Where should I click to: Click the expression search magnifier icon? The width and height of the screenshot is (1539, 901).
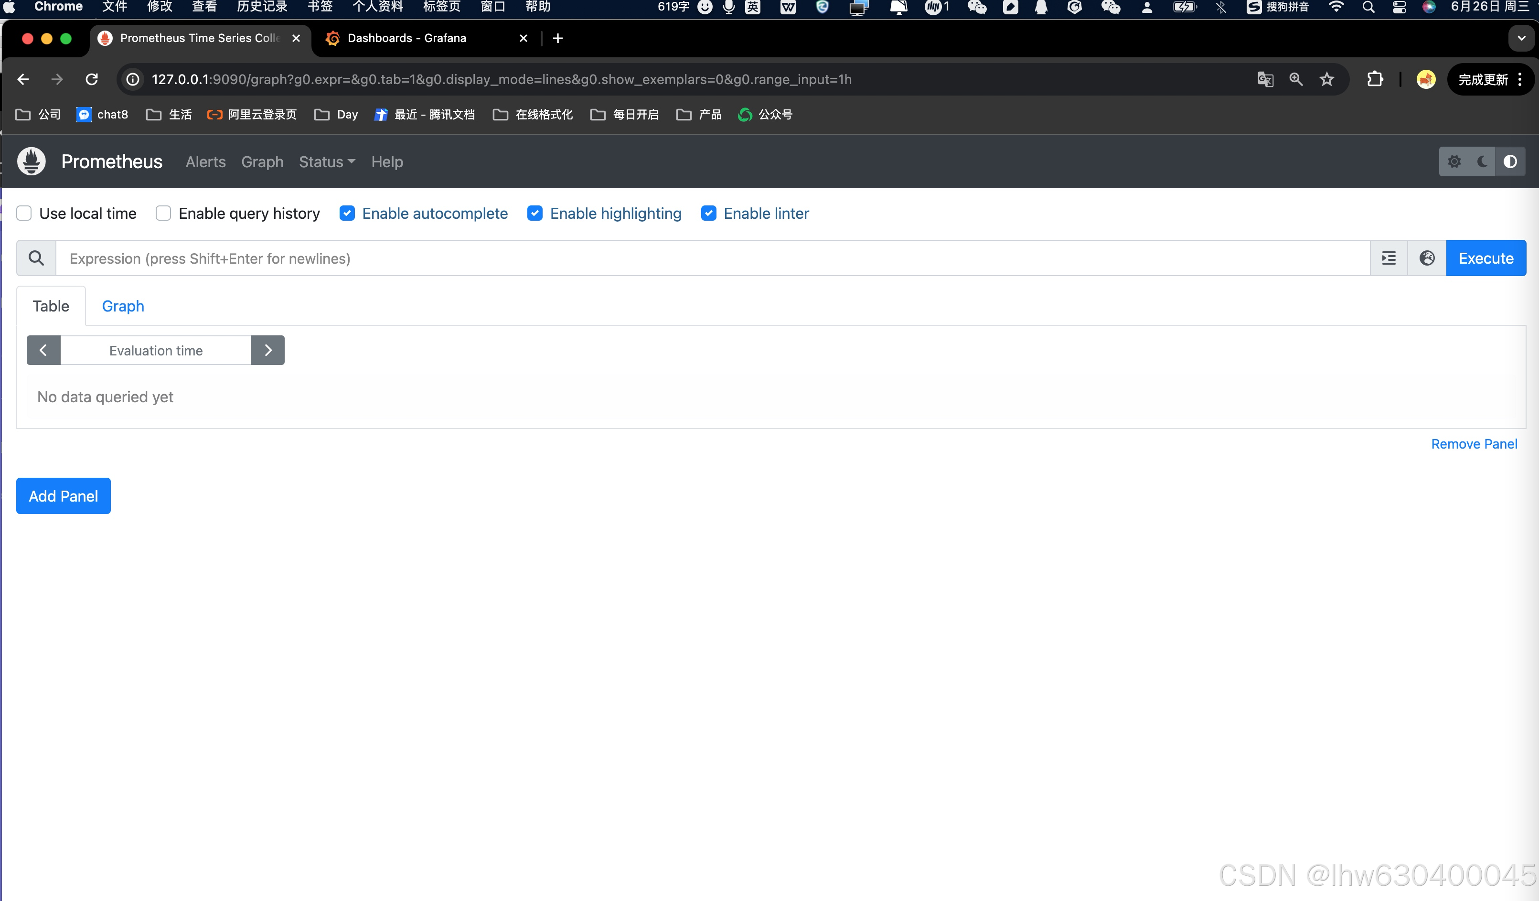click(36, 258)
